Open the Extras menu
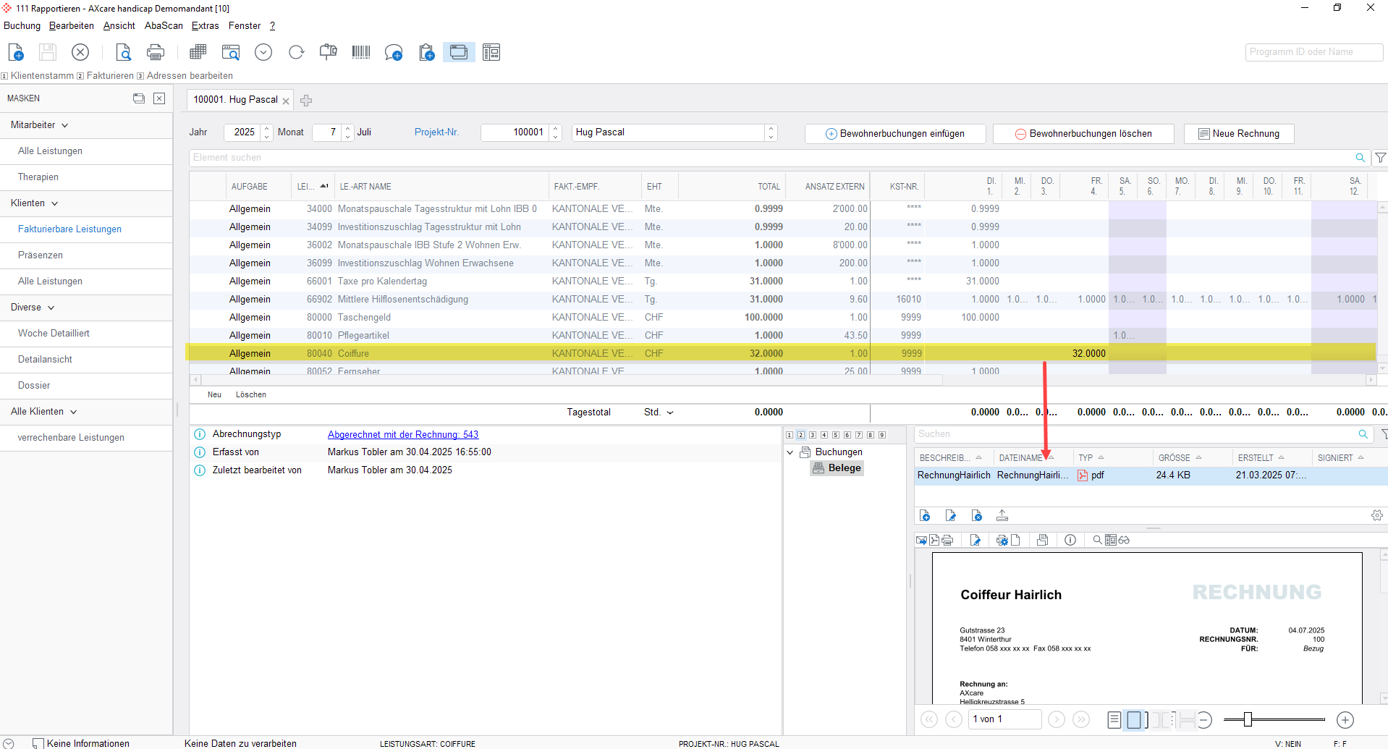The width and height of the screenshot is (1388, 749). 205,25
